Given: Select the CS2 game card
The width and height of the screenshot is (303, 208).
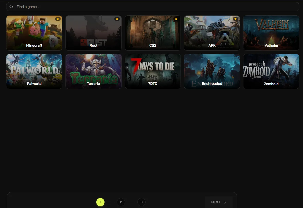Looking at the screenshot, I should point(153,33).
